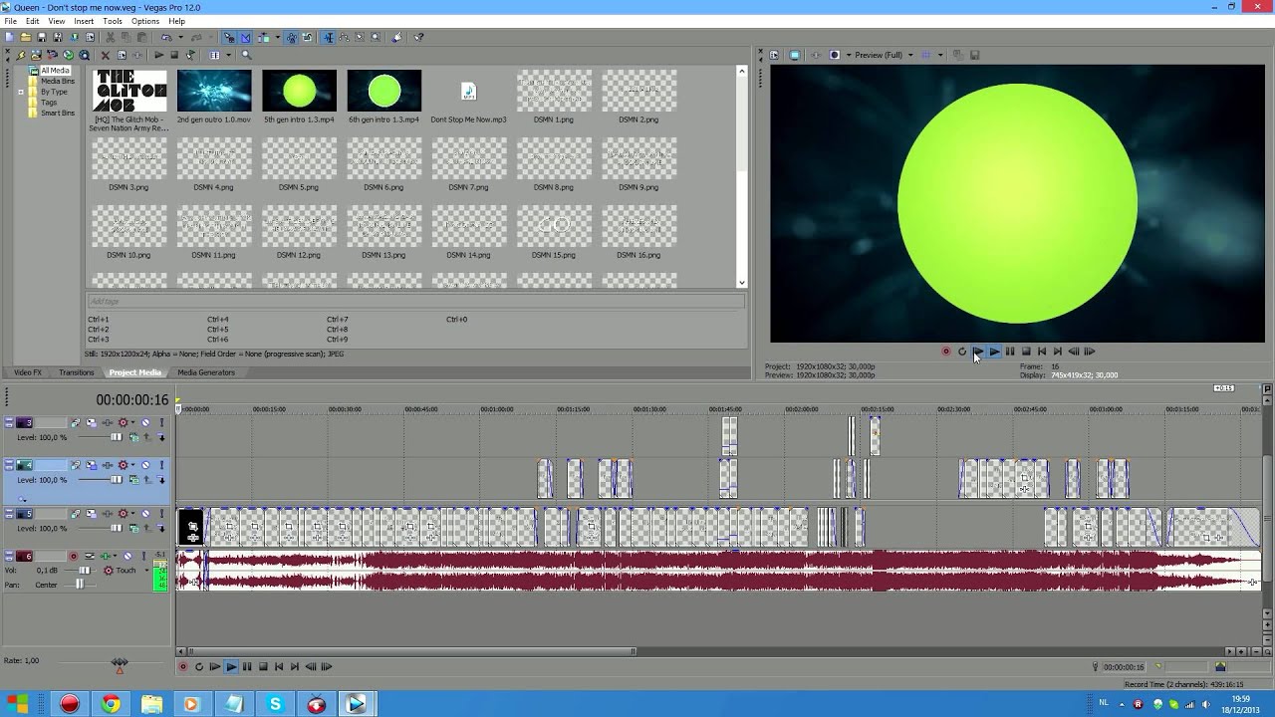Viewport: 1275px width, 717px height.
Task: Select the Media Bins folder
Action: (57, 81)
